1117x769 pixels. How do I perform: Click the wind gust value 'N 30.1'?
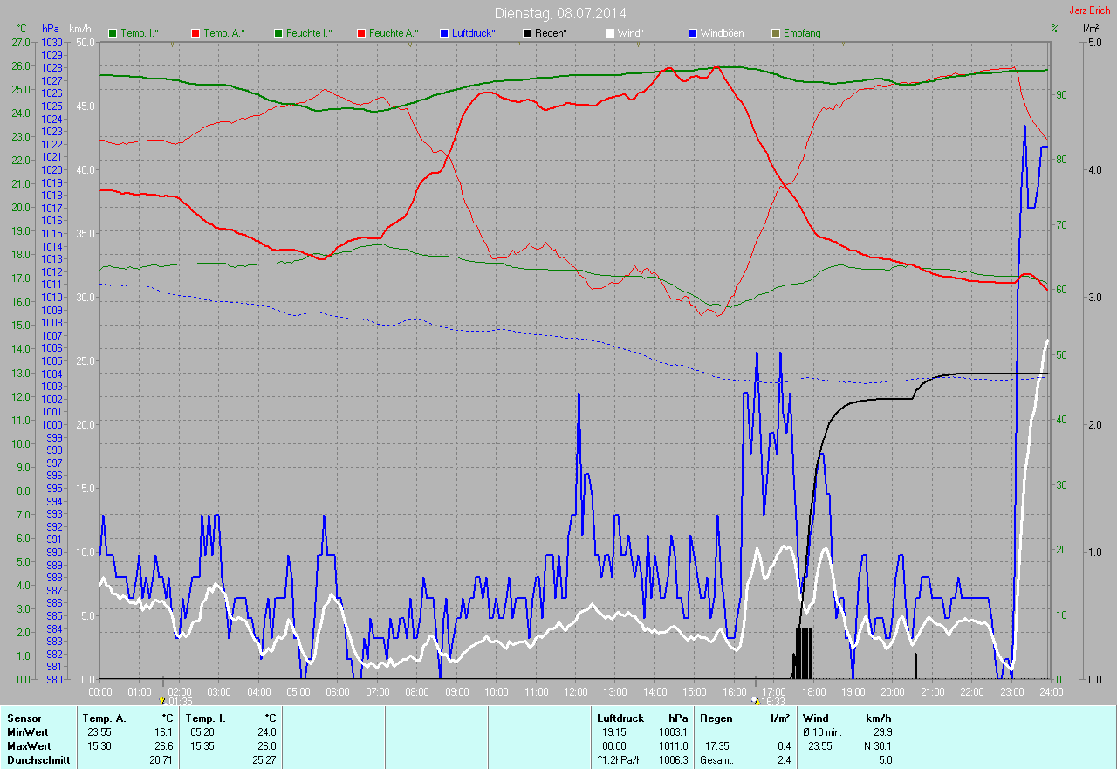pyautogui.click(x=876, y=746)
